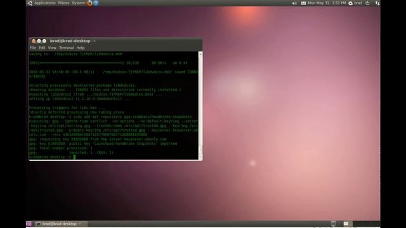Open the blue Help launcher icon

(x=96, y=3)
